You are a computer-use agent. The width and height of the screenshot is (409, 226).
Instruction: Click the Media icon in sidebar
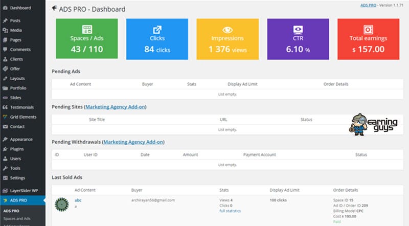[x=5, y=30]
